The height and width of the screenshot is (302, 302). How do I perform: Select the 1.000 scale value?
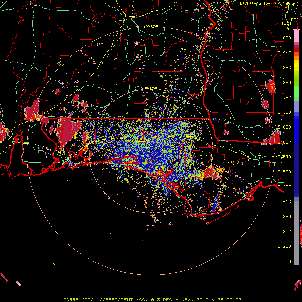284,38
